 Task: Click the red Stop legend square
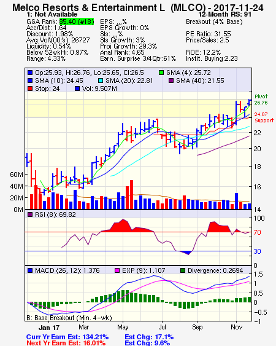click(30, 88)
